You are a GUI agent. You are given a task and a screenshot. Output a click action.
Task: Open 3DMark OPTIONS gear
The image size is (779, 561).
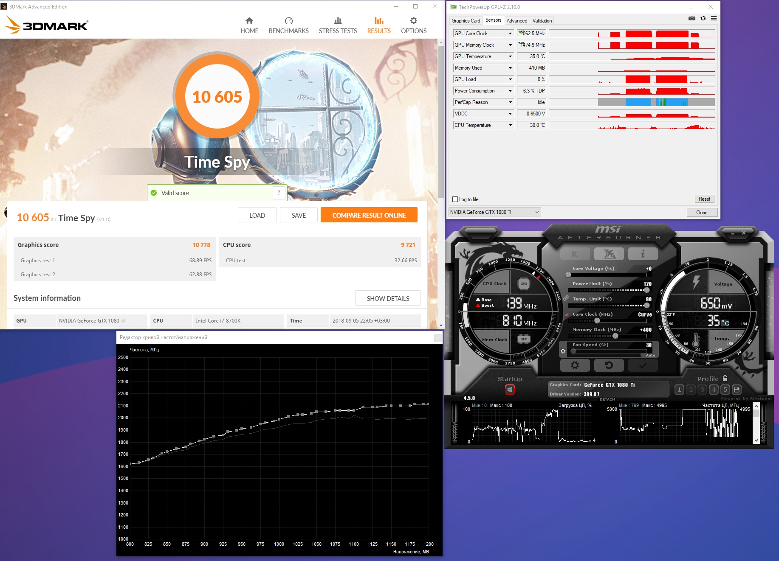[x=414, y=25]
